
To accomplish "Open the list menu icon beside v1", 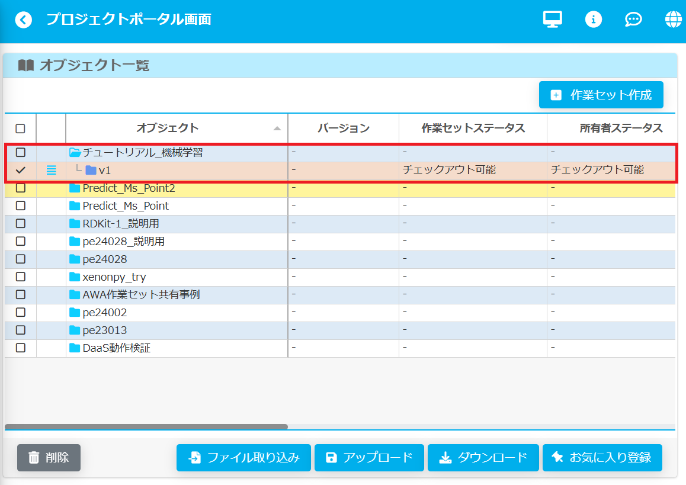I will pyautogui.click(x=52, y=171).
